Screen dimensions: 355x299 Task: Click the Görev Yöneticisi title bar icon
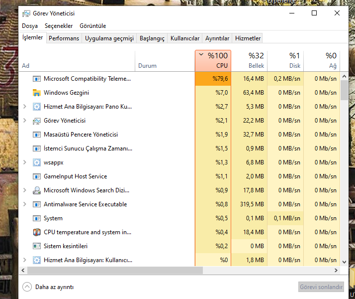[x=26, y=13]
